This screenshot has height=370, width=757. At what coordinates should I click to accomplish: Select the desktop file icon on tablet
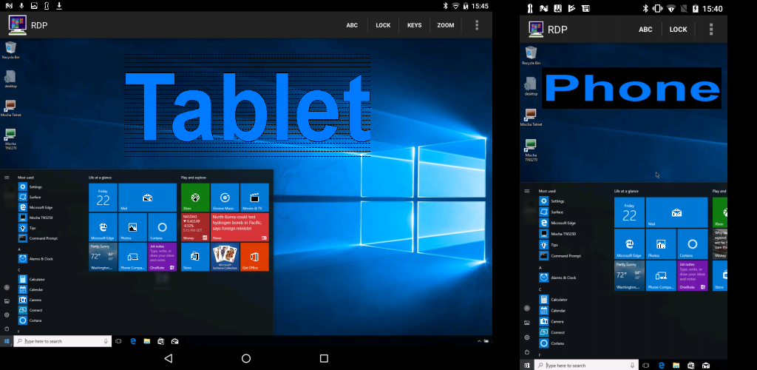click(x=10, y=79)
